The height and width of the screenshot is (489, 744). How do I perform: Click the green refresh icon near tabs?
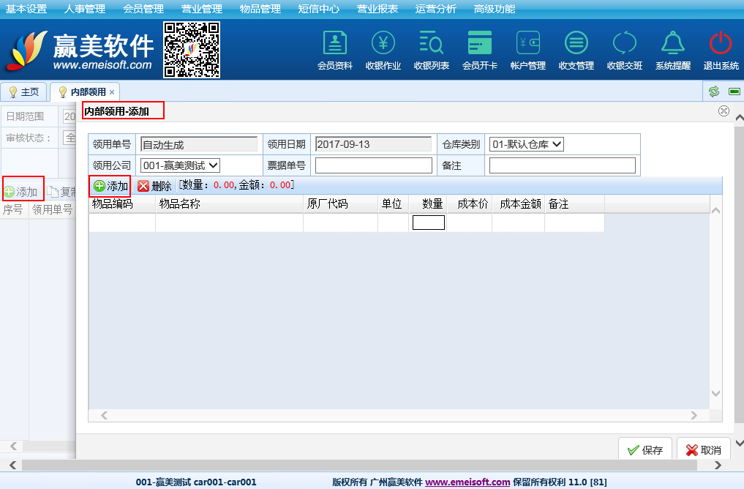[713, 92]
